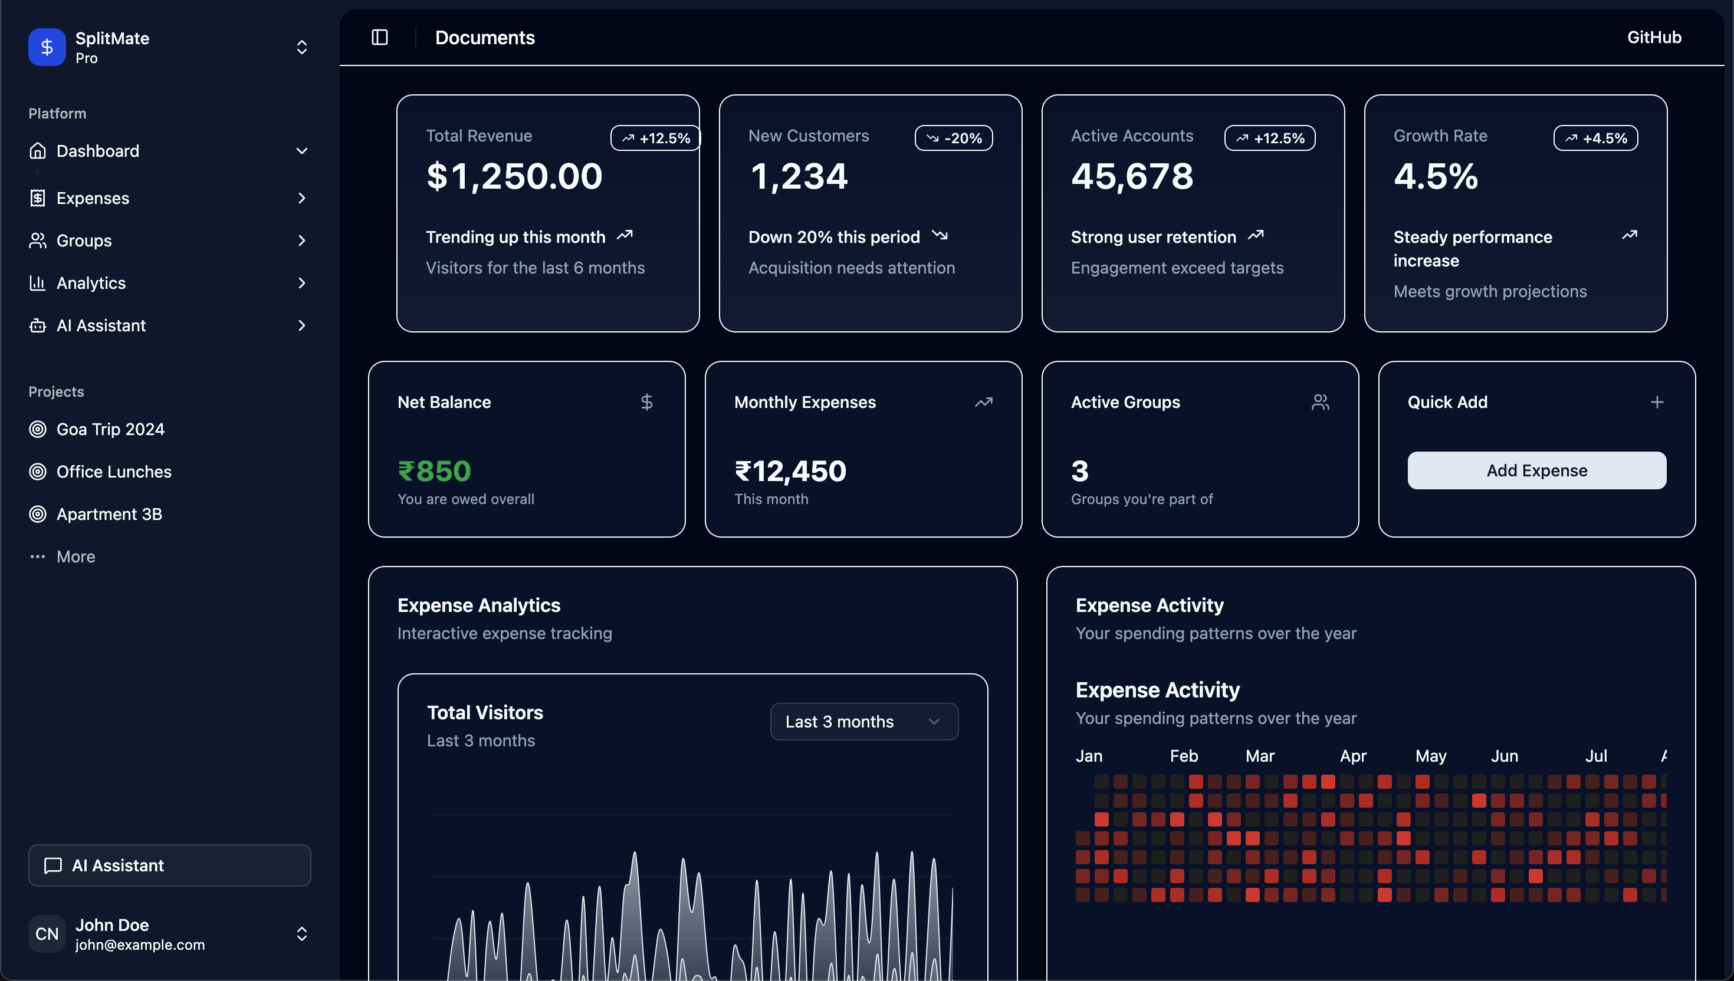
Task: Select the Groups icon in the sidebar
Action: tap(38, 241)
